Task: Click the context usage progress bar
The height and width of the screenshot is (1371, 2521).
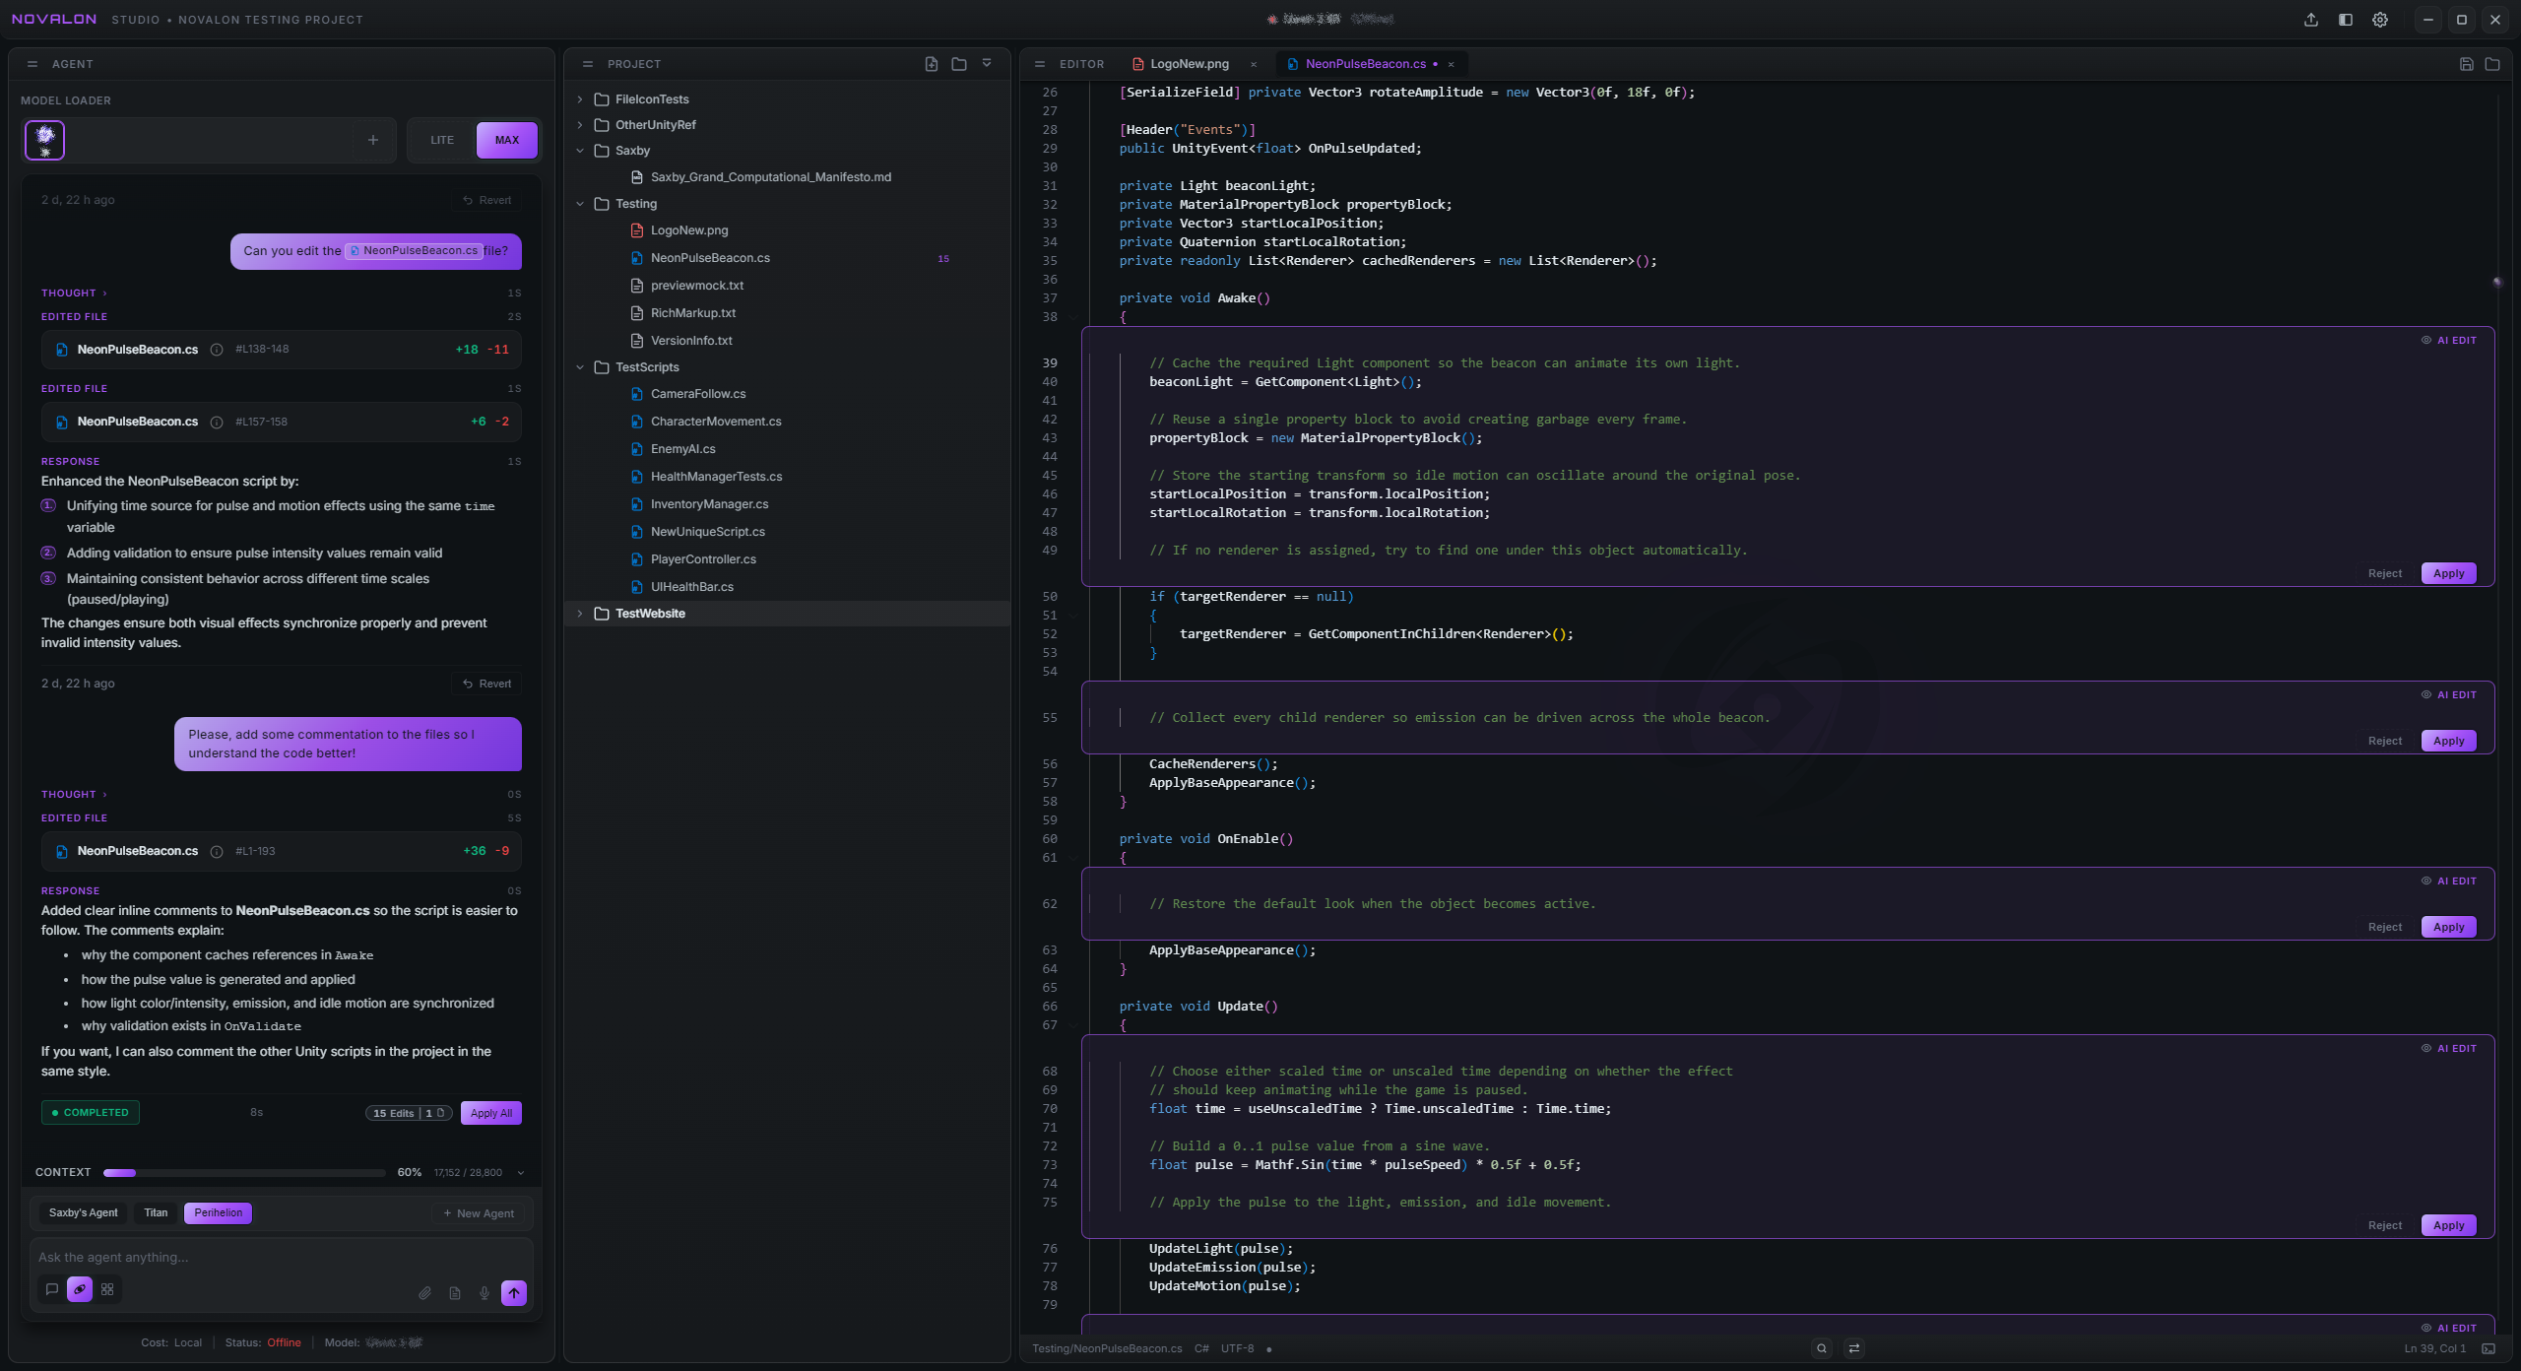Action: click(x=244, y=1173)
